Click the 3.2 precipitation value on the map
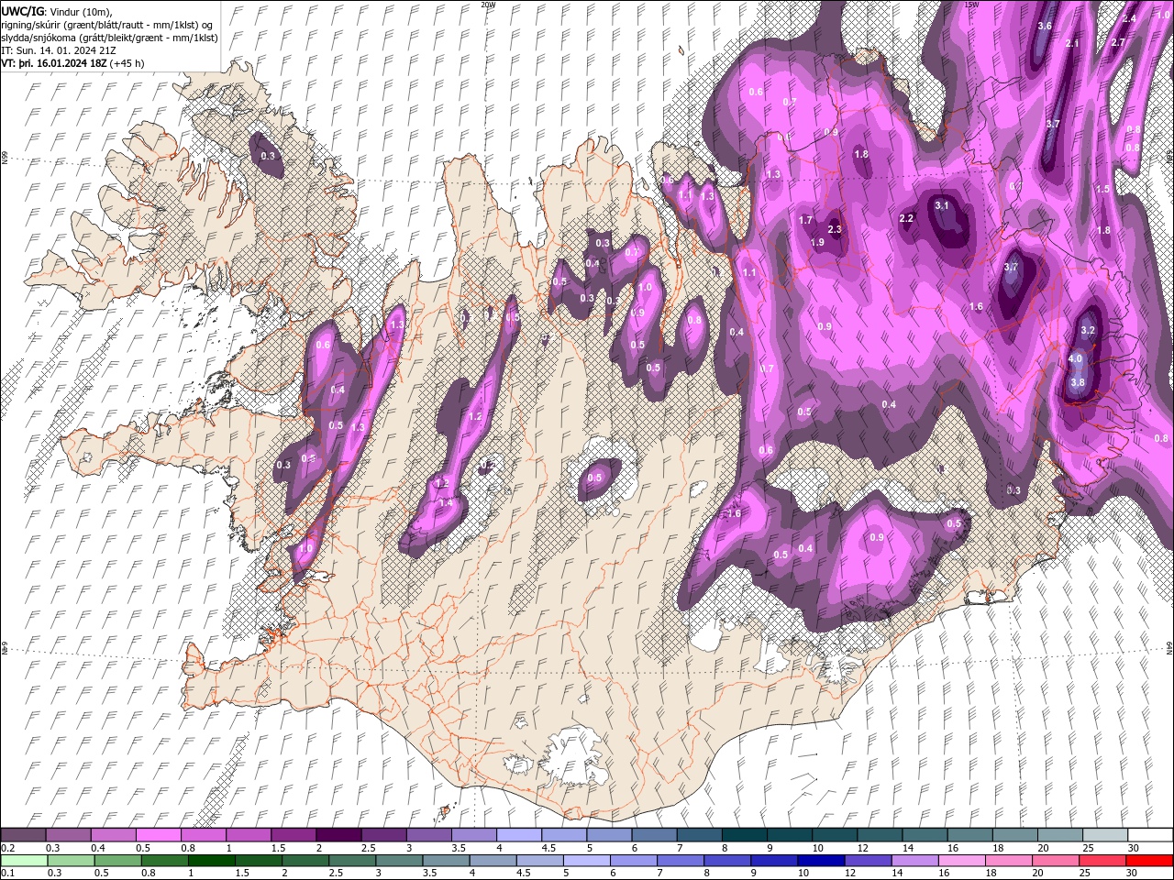The width and height of the screenshot is (1174, 880). tap(1089, 330)
